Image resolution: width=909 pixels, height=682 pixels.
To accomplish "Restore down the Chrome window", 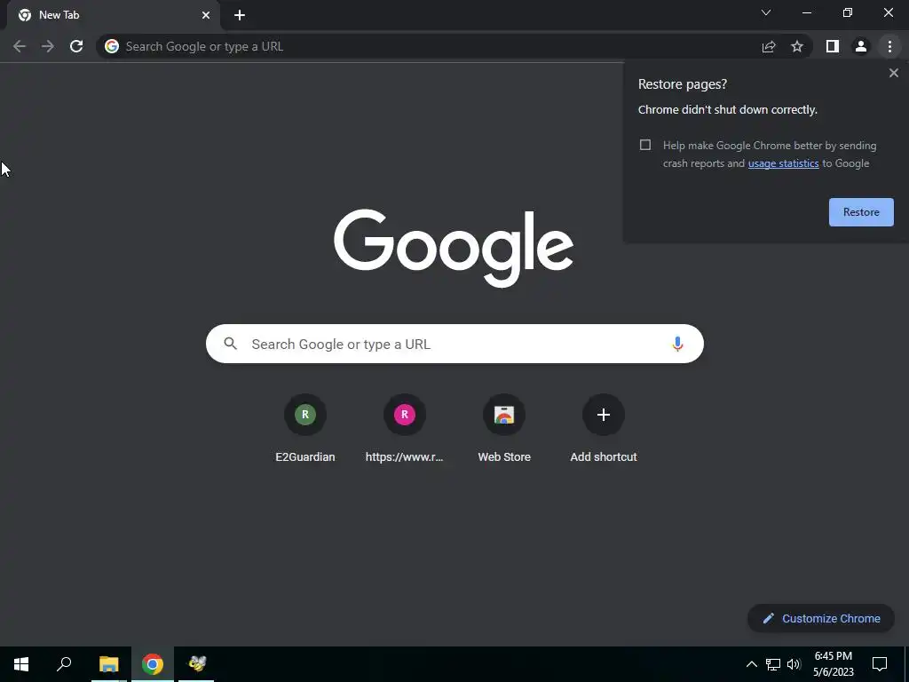I will click(x=848, y=12).
